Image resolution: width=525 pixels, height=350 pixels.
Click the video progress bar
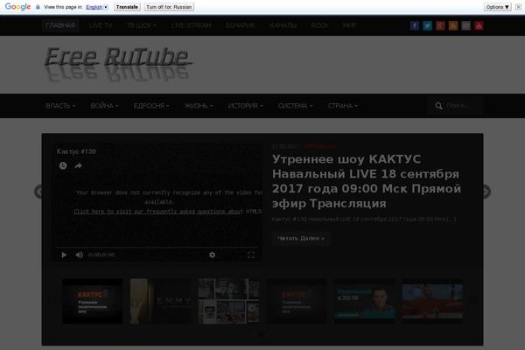pos(157,248)
